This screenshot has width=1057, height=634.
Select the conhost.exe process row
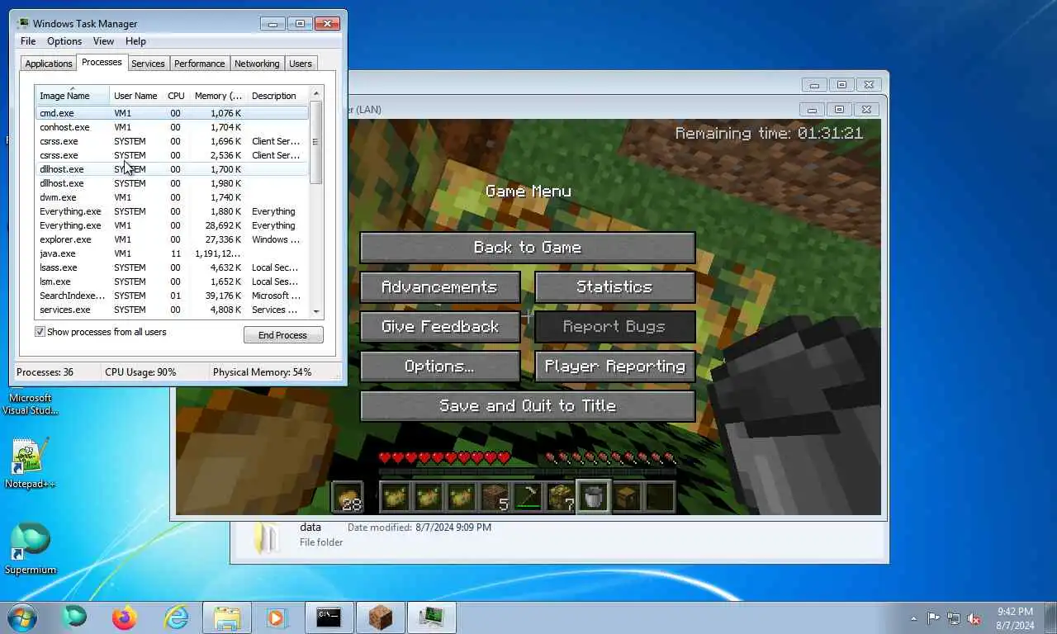point(172,127)
